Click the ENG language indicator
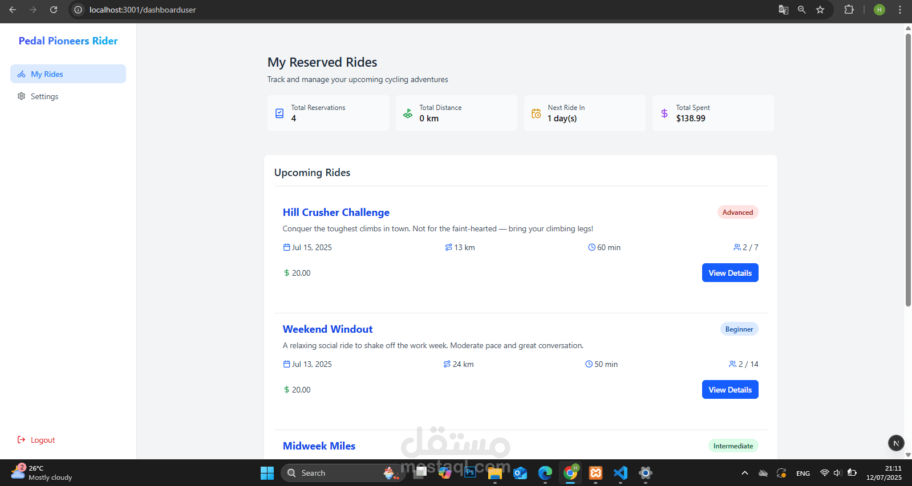The image size is (912, 486). (803, 473)
